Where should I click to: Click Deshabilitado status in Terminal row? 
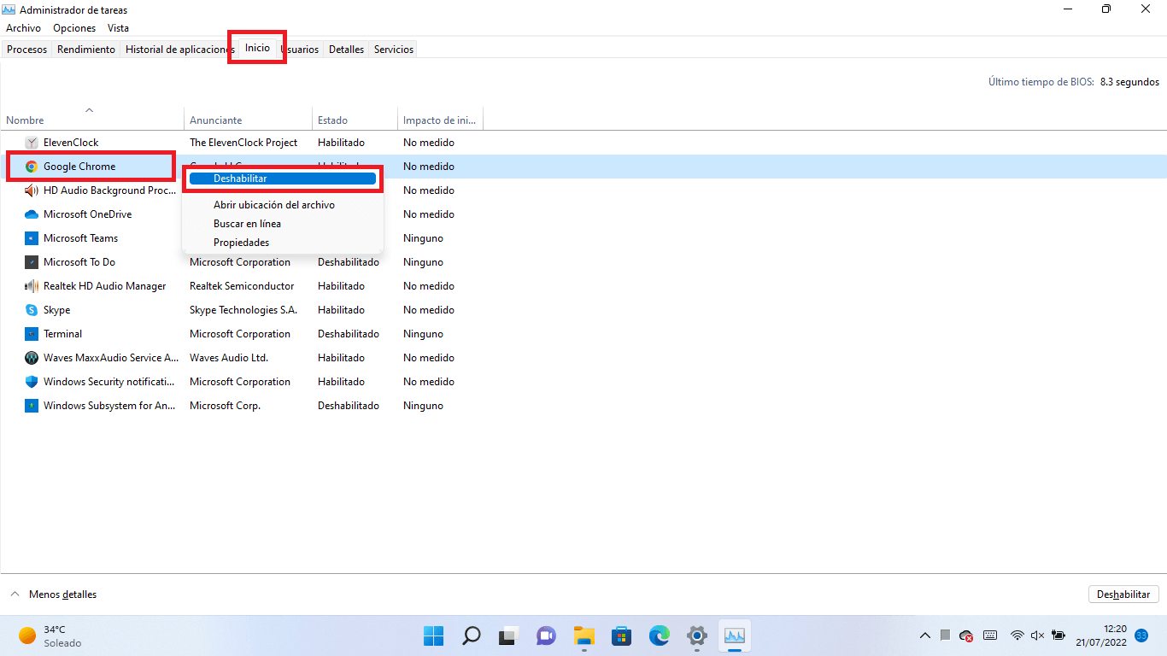click(x=349, y=334)
